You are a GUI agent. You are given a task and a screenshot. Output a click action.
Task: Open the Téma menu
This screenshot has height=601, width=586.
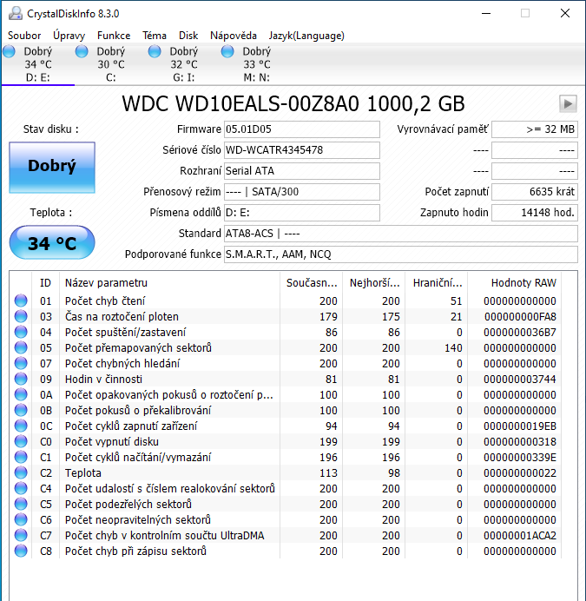click(x=155, y=36)
